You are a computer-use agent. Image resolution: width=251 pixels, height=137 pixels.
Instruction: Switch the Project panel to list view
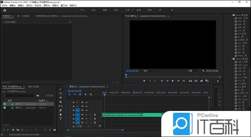coord(8,130)
